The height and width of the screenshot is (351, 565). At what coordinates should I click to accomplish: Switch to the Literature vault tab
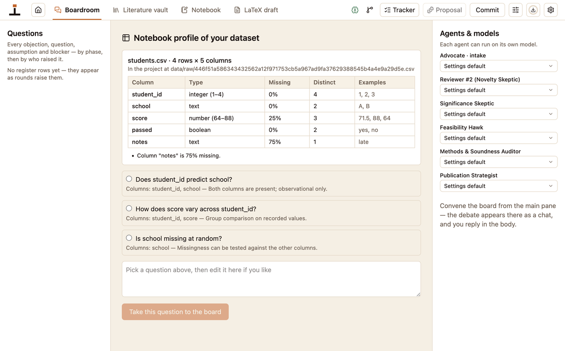[140, 10]
